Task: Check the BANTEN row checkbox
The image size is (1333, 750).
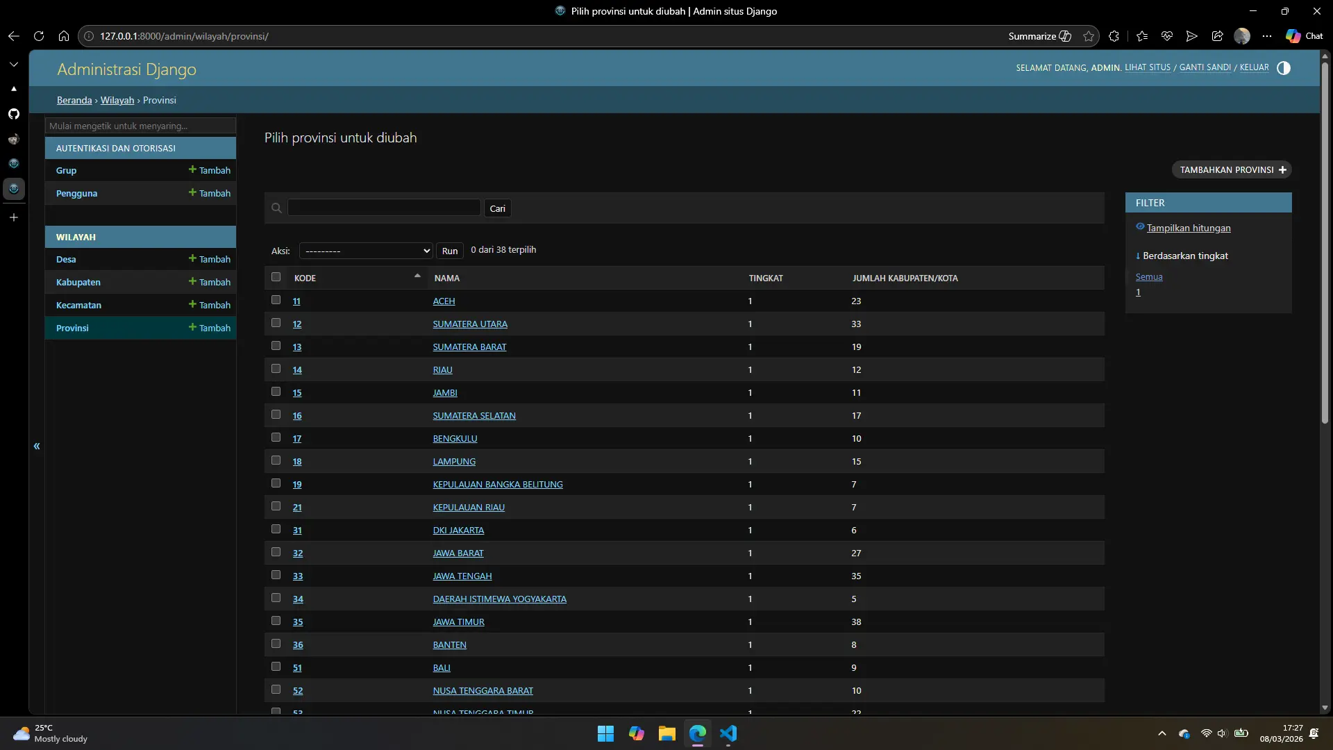Action: point(276,644)
